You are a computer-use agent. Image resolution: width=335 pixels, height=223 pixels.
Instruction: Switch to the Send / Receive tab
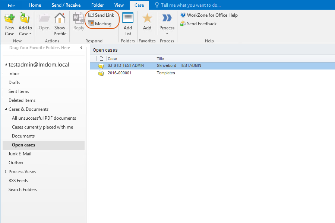click(x=66, y=5)
